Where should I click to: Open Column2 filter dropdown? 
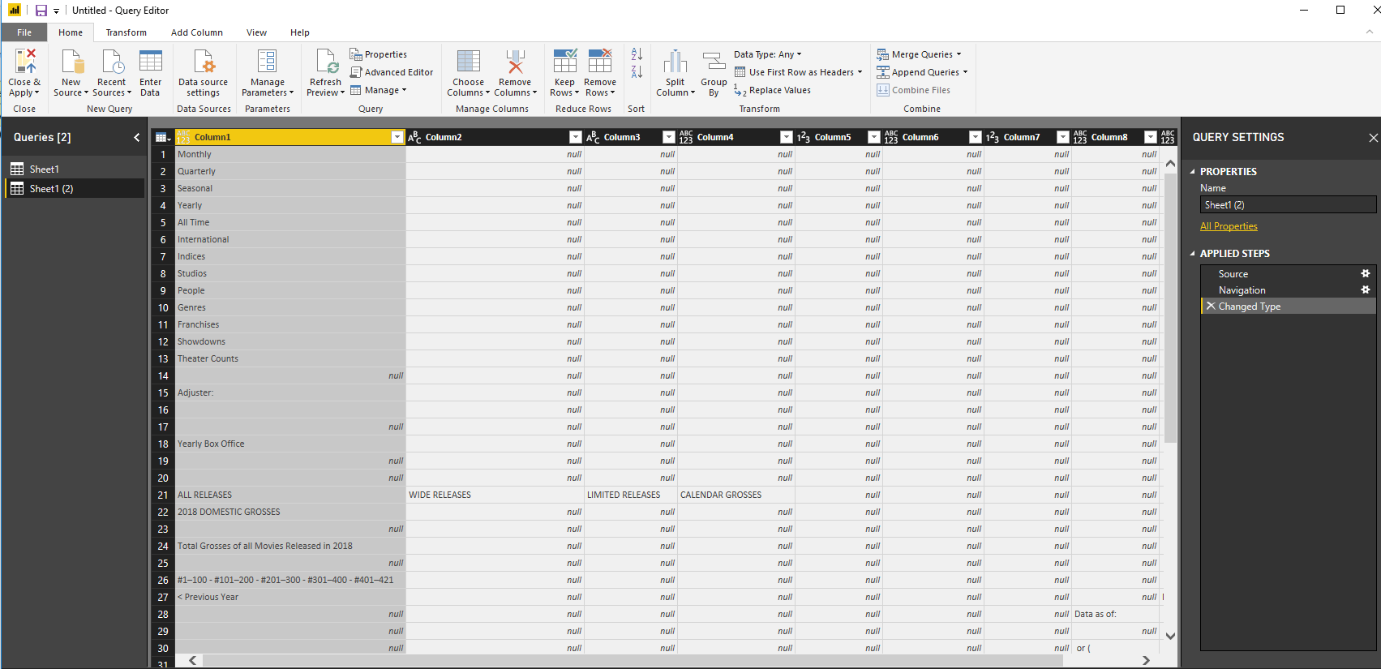pos(576,137)
